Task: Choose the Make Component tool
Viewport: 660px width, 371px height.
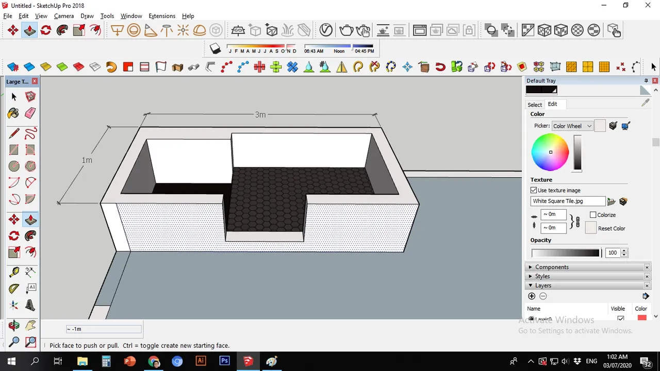Action: click(30, 97)
